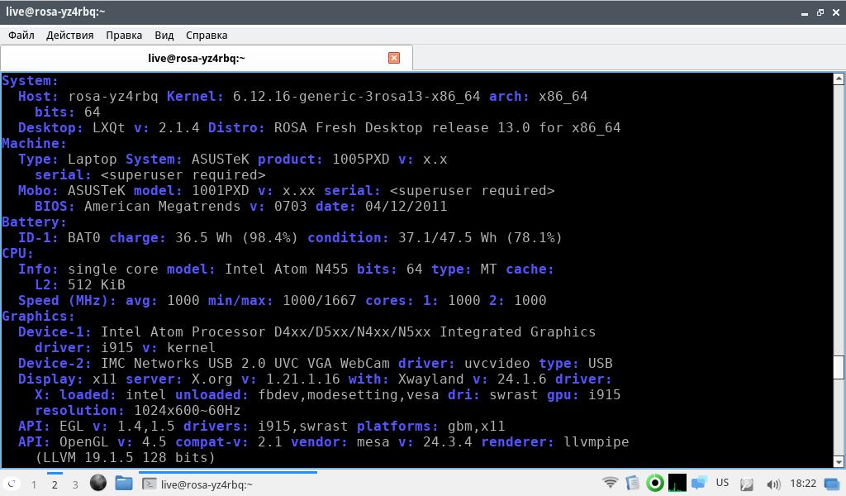Switch to virtual desktop 3
This screenshot has width=846, height=496.
click(x=75, y=484)
